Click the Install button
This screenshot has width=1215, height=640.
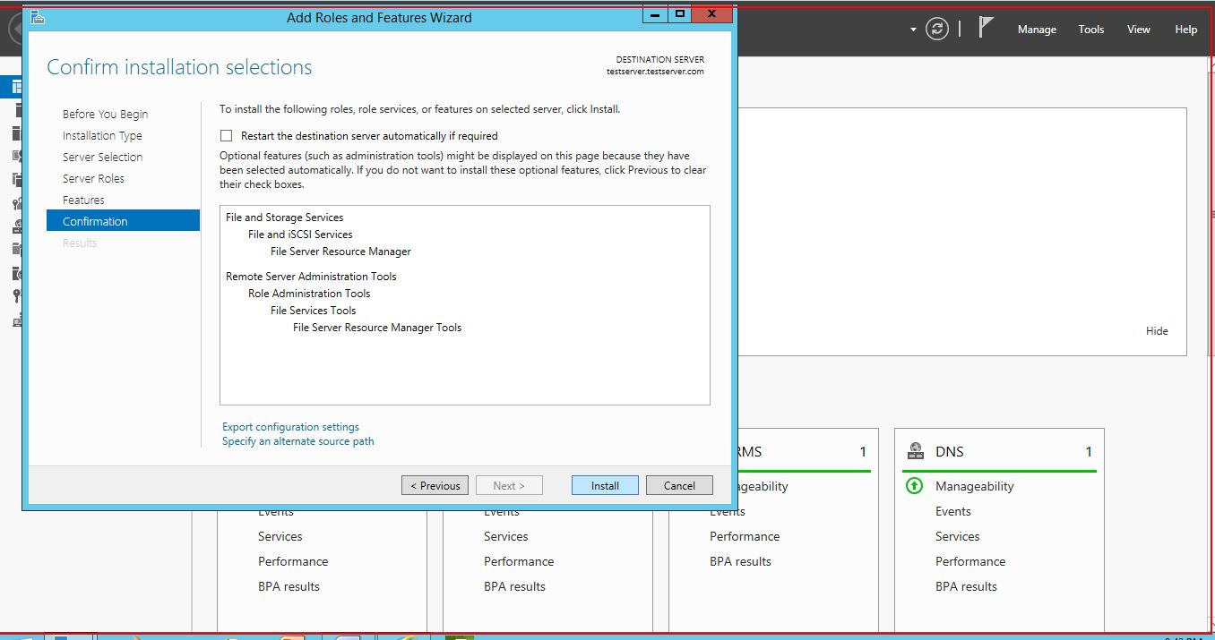tap(605, 485)
